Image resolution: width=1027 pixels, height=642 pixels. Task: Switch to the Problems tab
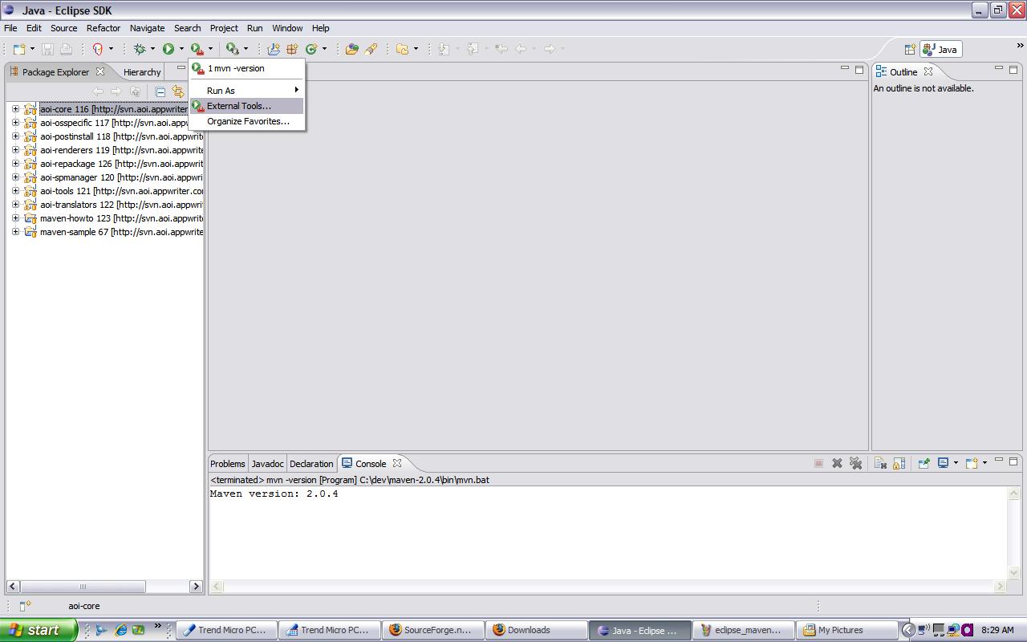(x=228, y=464)
